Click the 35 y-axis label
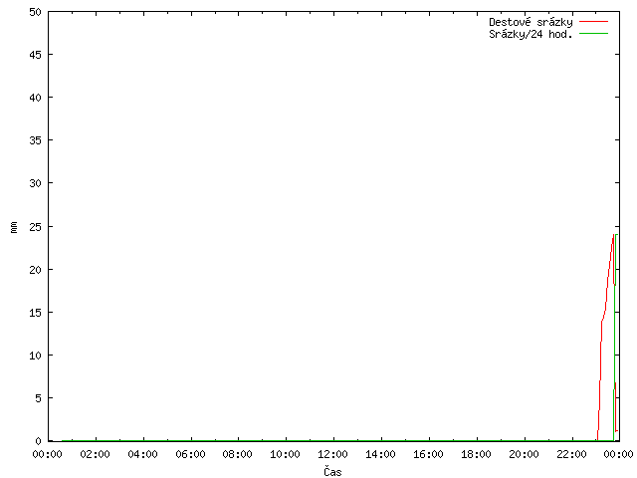637x478 pixels. click(x=36, y=140)
